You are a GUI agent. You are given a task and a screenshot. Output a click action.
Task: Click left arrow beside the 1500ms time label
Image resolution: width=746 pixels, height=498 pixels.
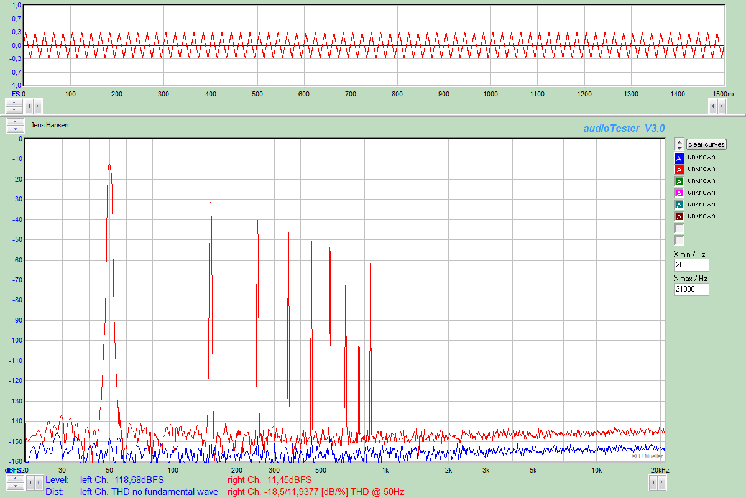tap(712, 106)
